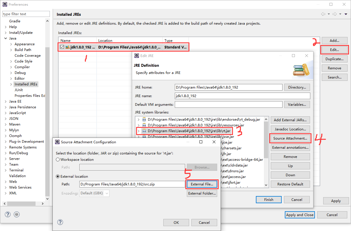This screenshot has width=351, height=231.
Task: Open the Encoding Default (GBK) dropdown
Action: point(95,193)
